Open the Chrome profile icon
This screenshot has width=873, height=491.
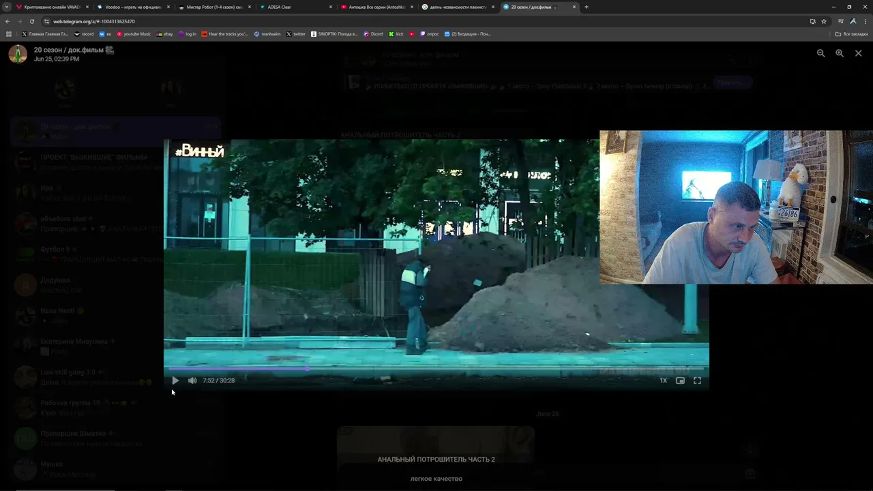[x=853, y=21]
